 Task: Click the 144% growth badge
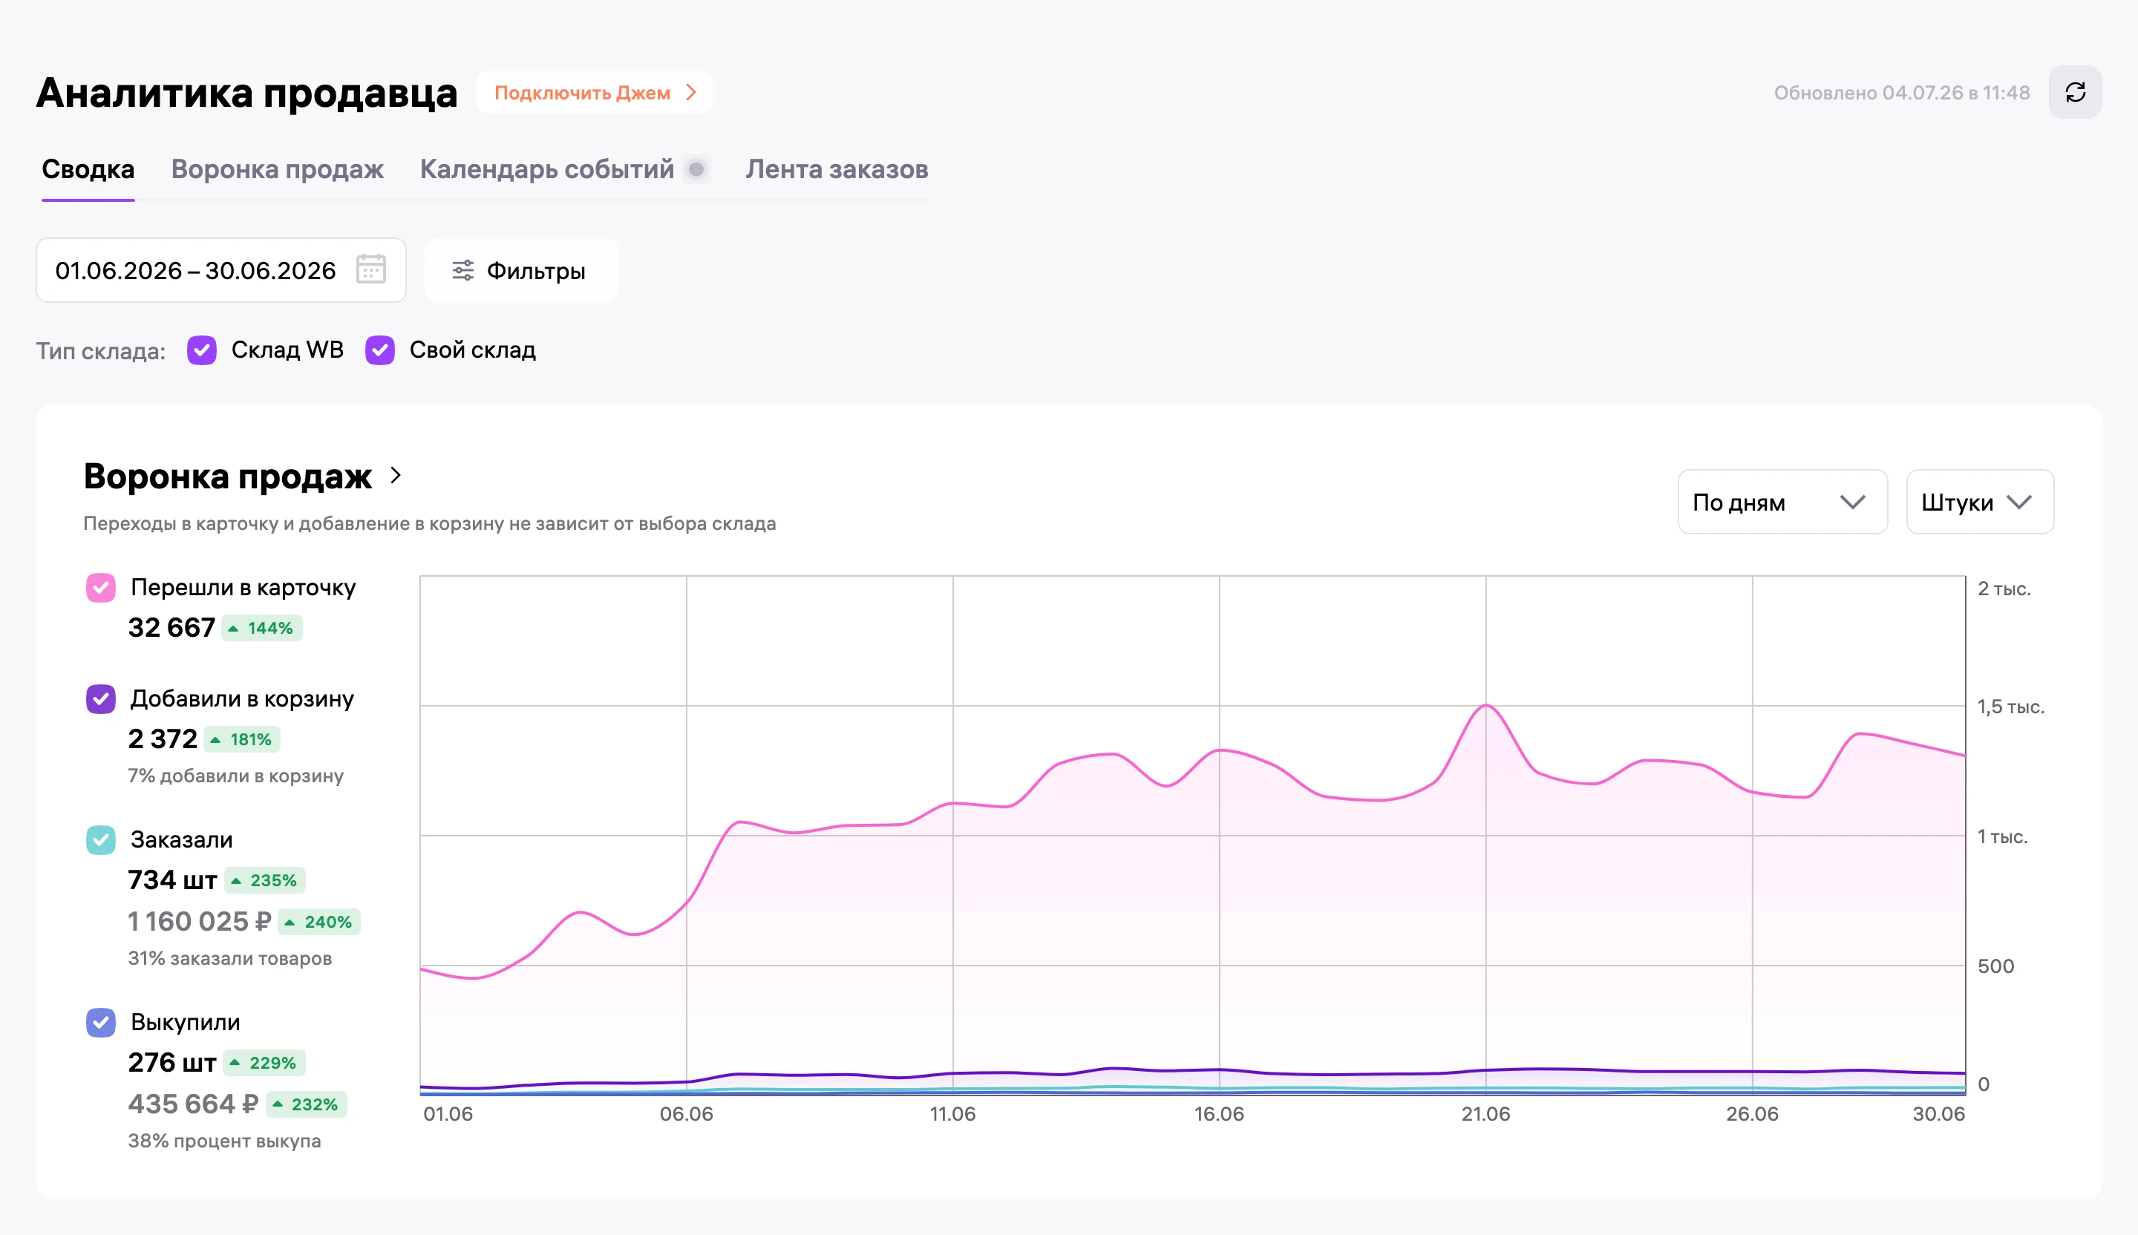pyautogui.click(x=262, y=629)
